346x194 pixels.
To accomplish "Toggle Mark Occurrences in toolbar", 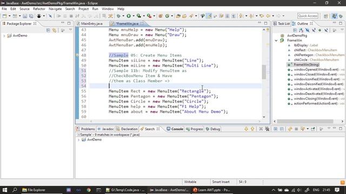I will pyautogui.click(x=209, y=16).
